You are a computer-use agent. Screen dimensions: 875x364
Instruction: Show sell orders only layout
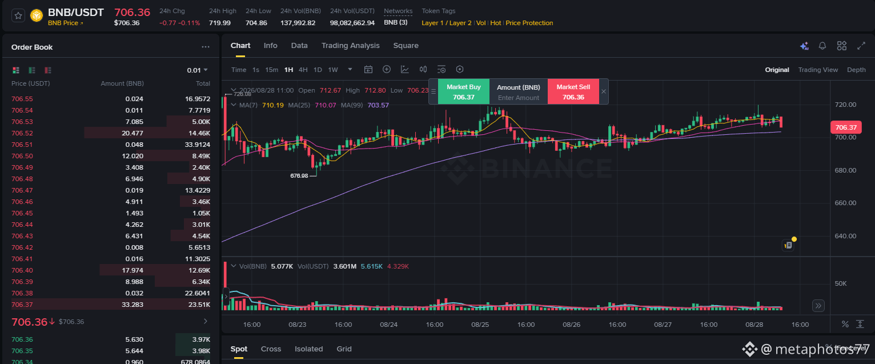48,70
